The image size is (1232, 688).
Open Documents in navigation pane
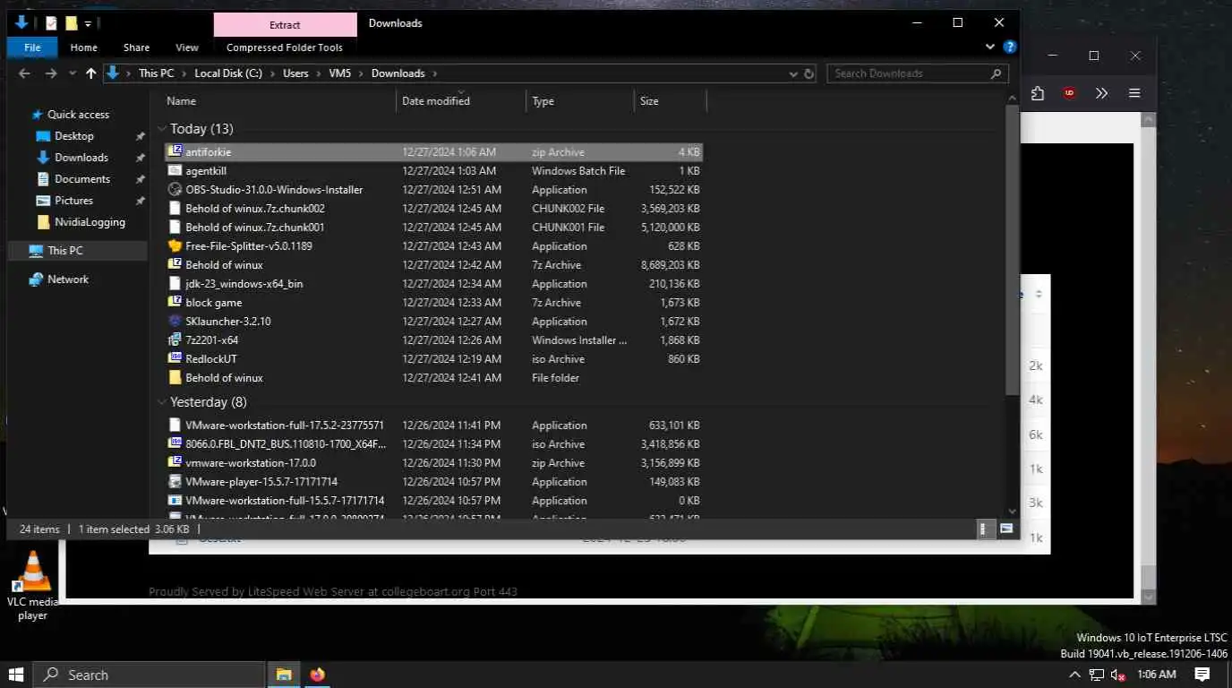tap(82, 179)
